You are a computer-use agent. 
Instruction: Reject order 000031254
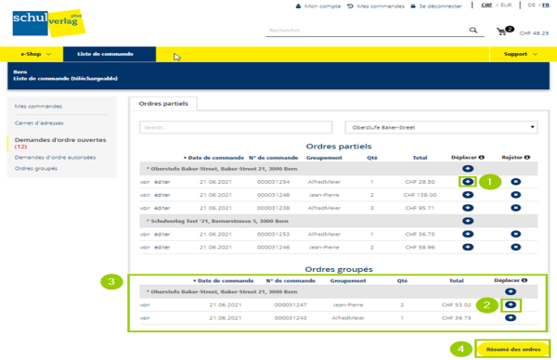(516, 182)
